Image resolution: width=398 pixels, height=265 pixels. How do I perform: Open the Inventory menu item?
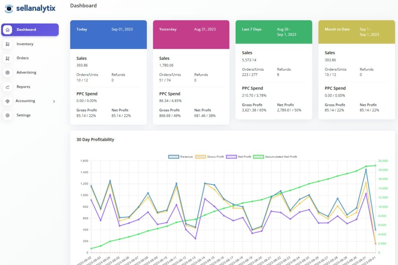click(25, 44)
